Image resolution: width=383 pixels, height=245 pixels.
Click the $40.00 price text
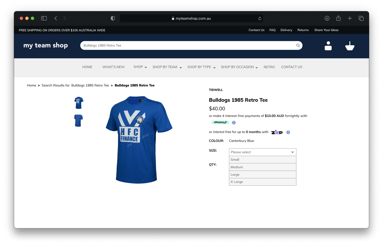point(217,109)
